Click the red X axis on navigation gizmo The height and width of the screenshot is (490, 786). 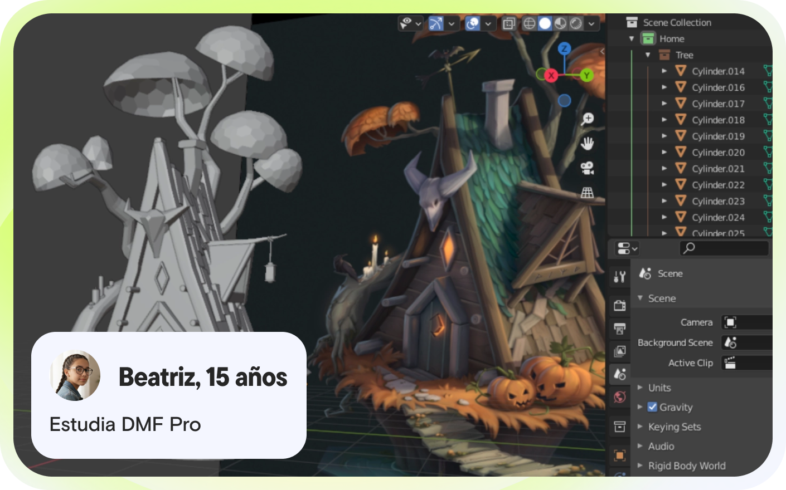[551, 76]
